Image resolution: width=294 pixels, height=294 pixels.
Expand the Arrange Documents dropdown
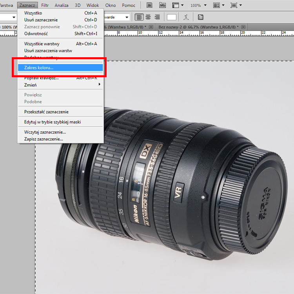pos(218,5)
